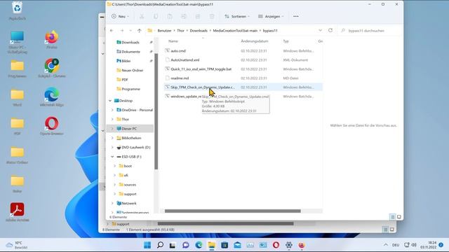449x252 pixels.
Task: Open recent locations chevron near navigation arrows
Action: 130,31
